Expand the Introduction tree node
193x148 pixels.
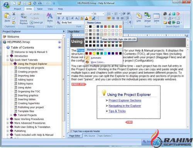click(8, 56)
